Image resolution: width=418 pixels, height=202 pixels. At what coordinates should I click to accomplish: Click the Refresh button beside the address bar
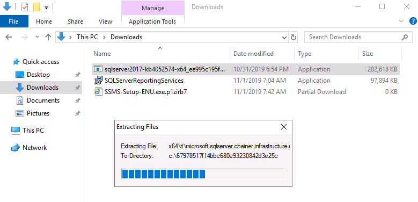click(x=293, y=37)
